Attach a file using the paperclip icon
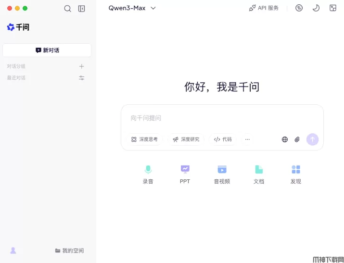The height and width of the screenshot is (263, 344). click(297, 139)
